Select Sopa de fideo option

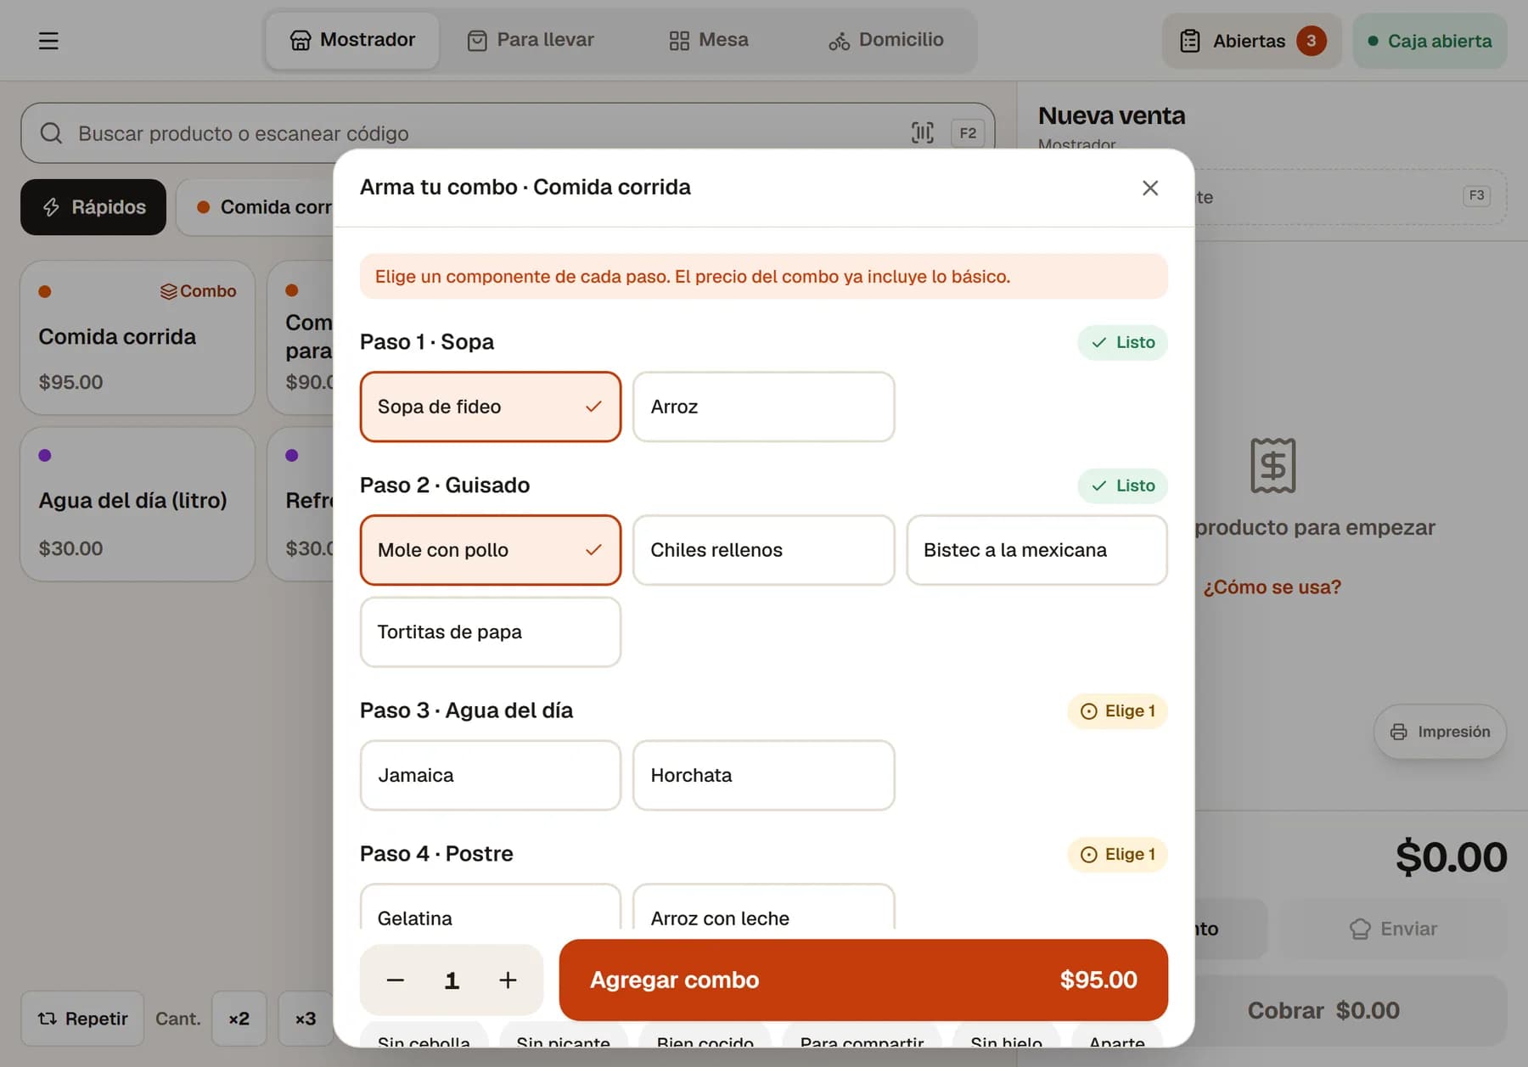tap(491, 407)
